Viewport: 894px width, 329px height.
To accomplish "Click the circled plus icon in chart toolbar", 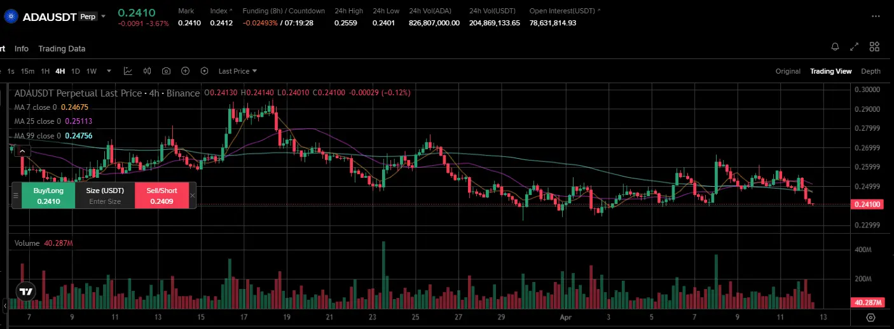I will 185,71.
